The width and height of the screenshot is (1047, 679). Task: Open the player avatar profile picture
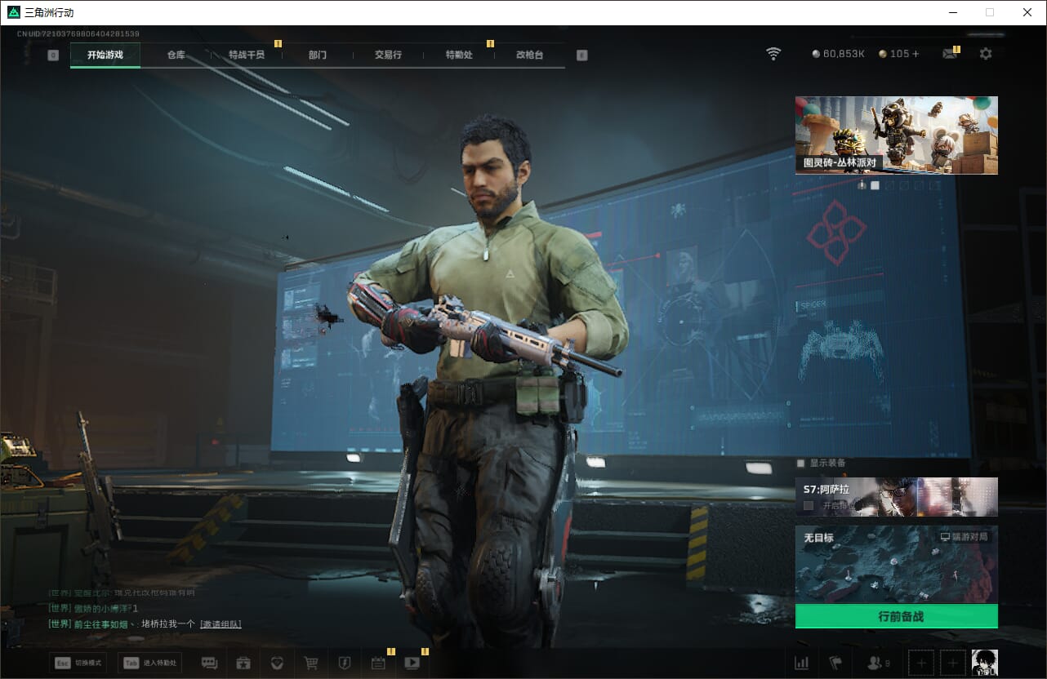click(x=984, y=663)
